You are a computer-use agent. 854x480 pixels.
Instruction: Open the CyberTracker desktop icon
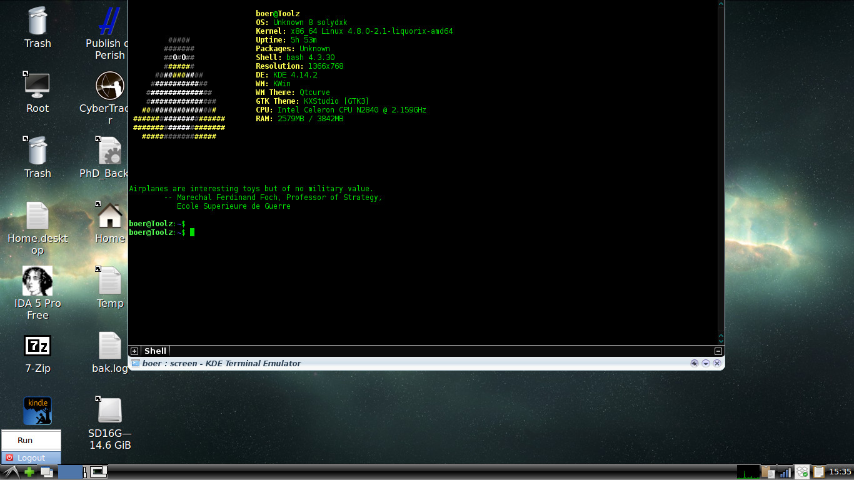[x=109, y=87]
